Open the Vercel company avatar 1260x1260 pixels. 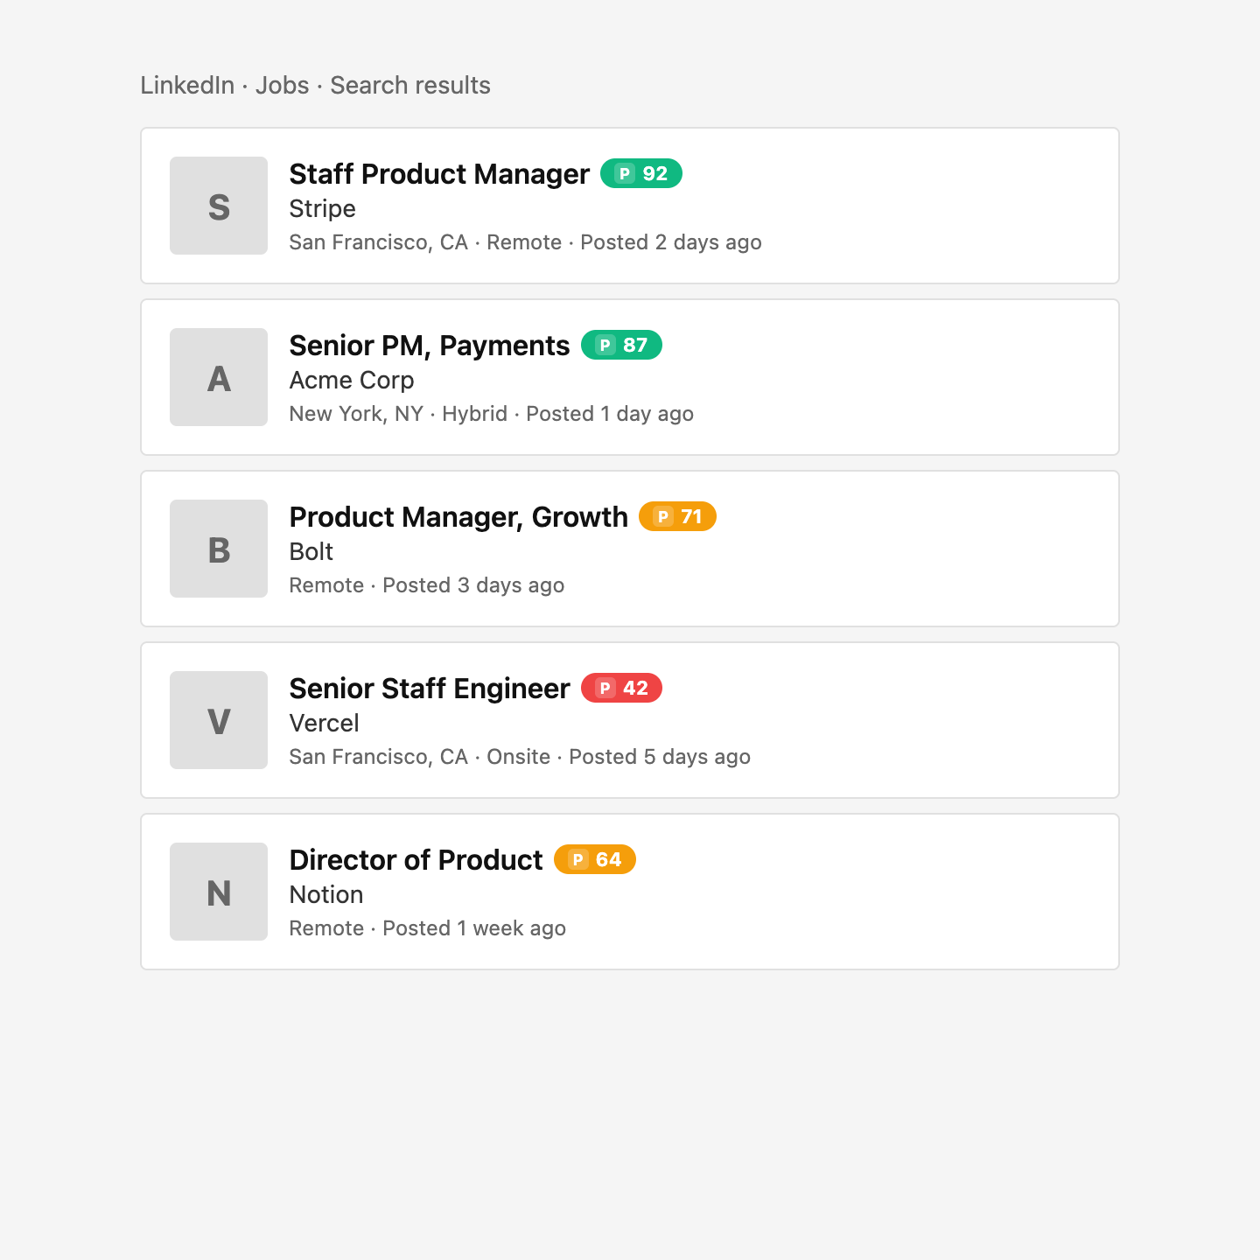tap(218, 720)
